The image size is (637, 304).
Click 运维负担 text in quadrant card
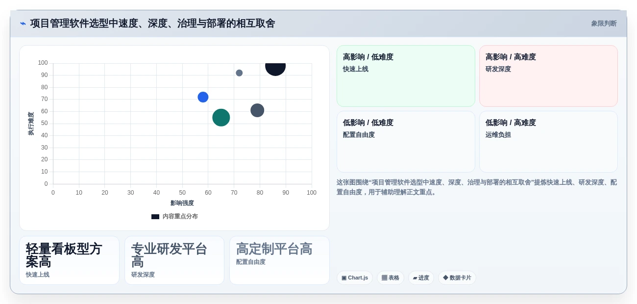click(x=498, y=135)
